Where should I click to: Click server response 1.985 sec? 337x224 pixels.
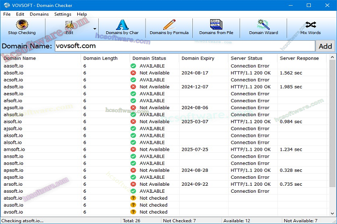click(x=291, y=87)
